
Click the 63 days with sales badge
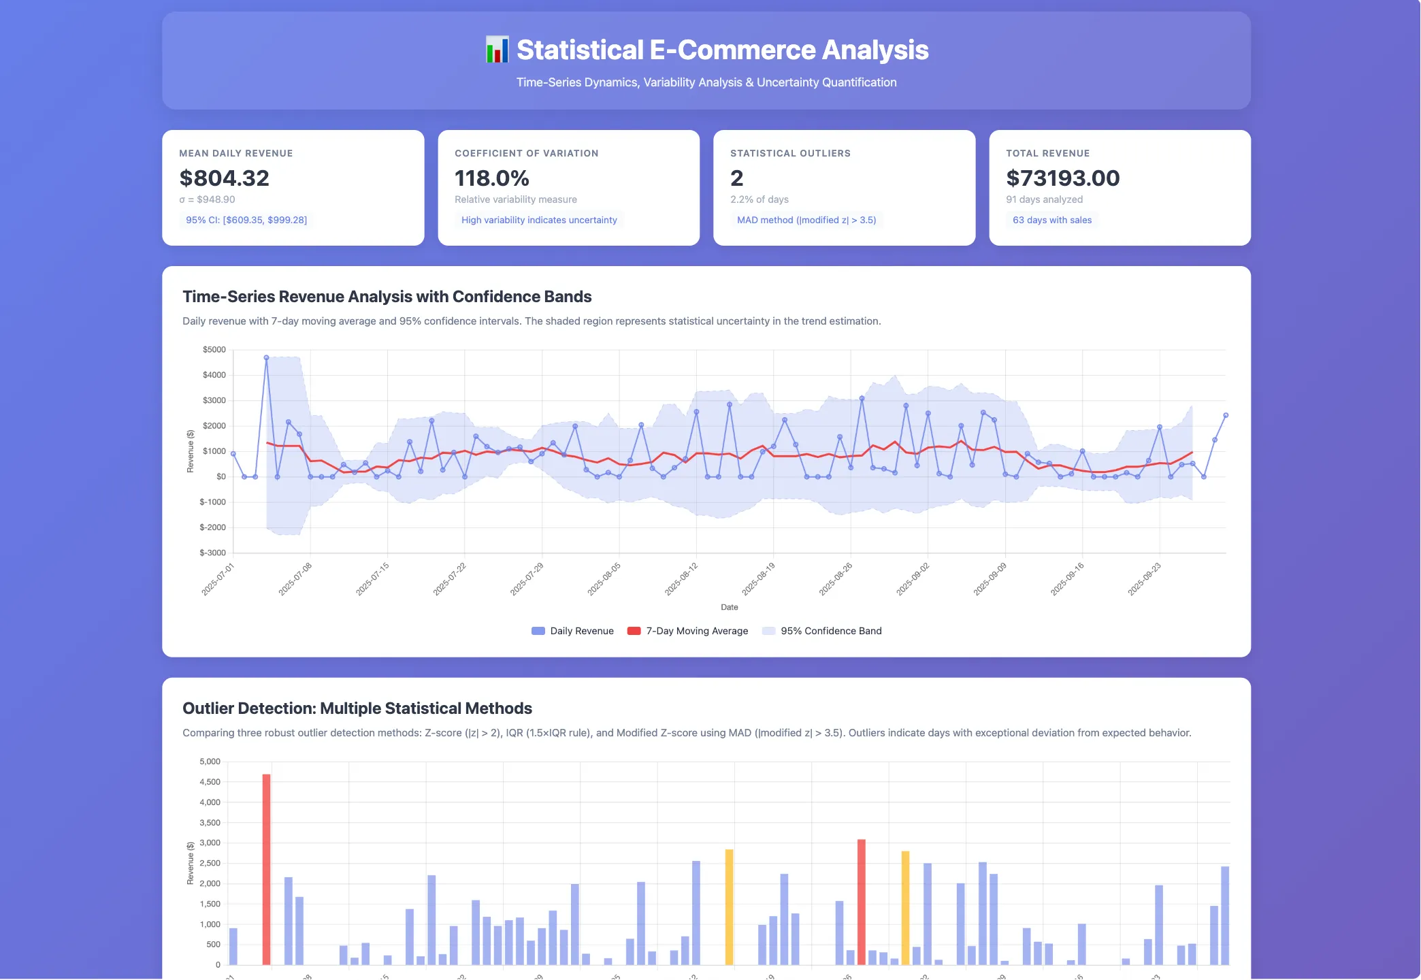(1051, 220)
